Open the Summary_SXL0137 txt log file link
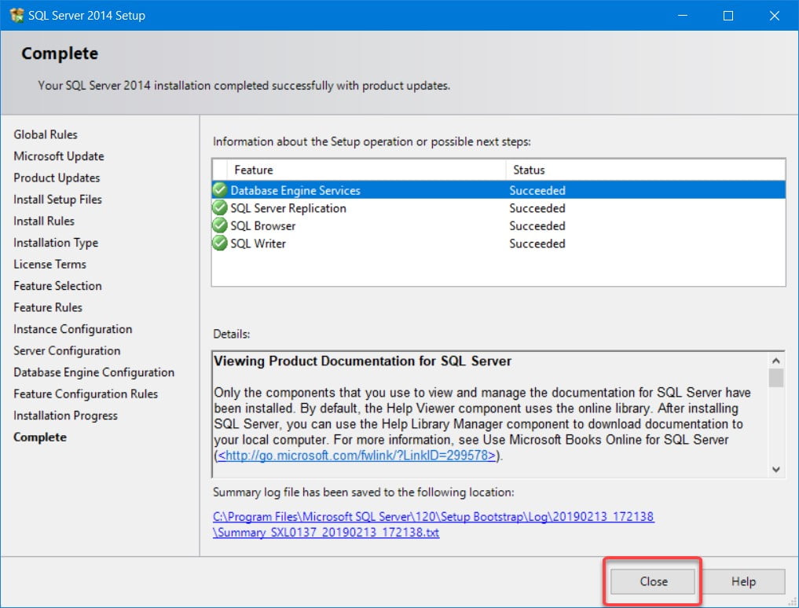Viewport: 799px width, 608px height. click(x=326, y=532)
